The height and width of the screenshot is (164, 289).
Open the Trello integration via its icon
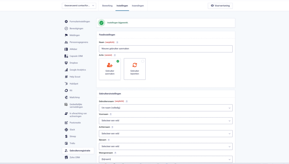tap(66, 143)
